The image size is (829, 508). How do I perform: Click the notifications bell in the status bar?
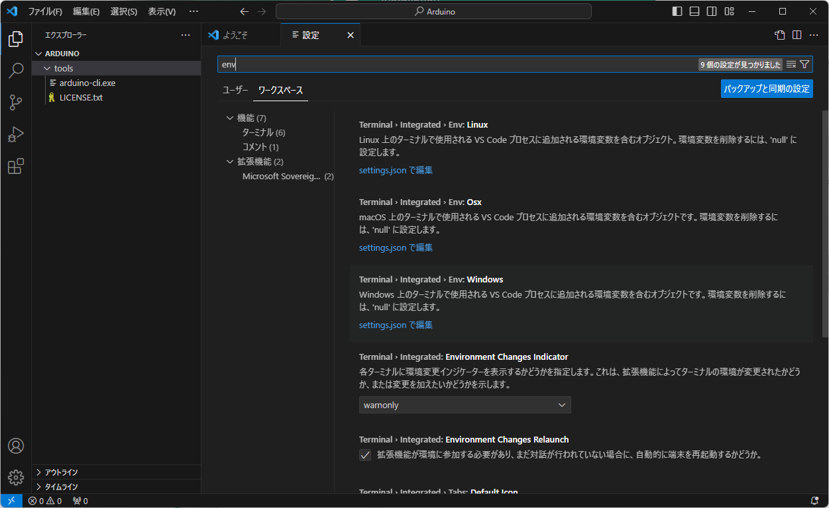pos(815,501)
